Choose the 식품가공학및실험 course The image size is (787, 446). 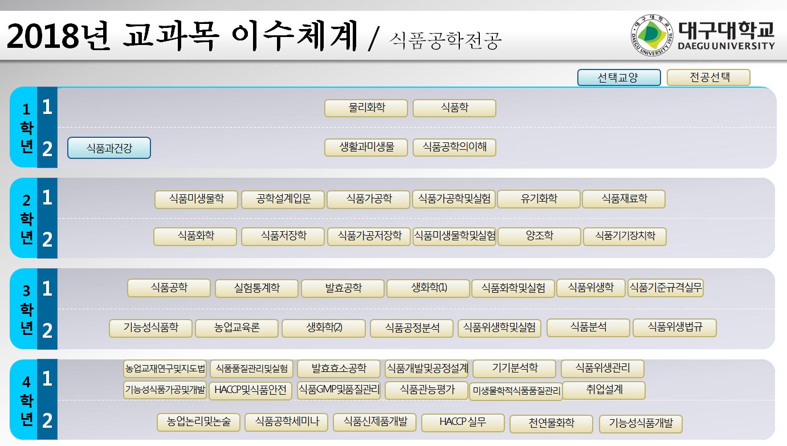(454, 199)
